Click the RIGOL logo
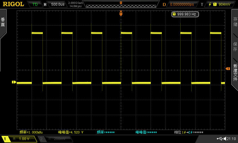Viewport: 238px width, 143px height. [x=13, y=4]
